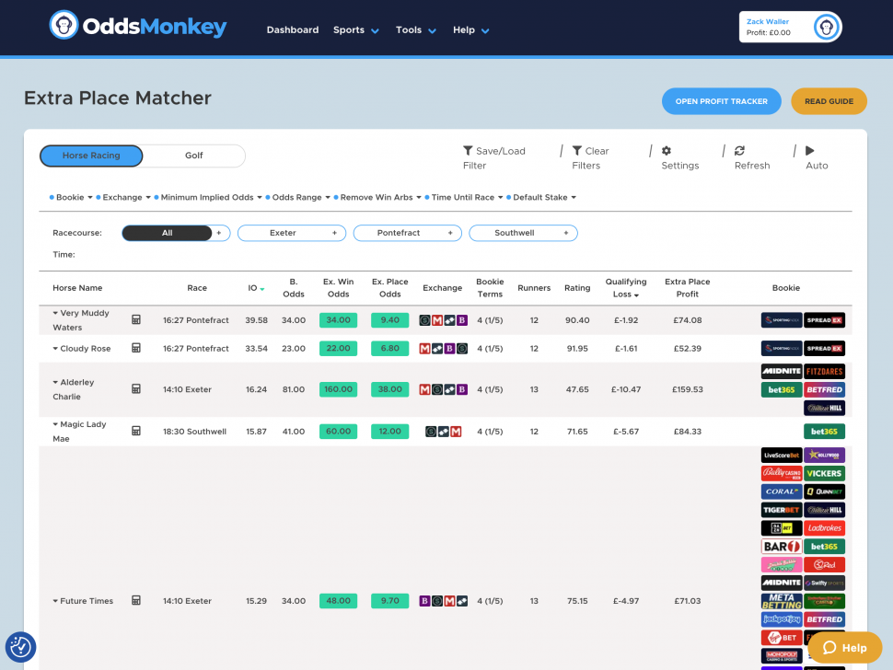Click purple B exchange icon for Cloudy Rose

450,349
